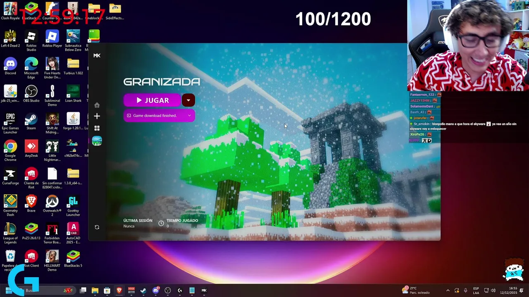
Task: Open AnyDesk desktop shortcut
Action: tap(31, 149)
